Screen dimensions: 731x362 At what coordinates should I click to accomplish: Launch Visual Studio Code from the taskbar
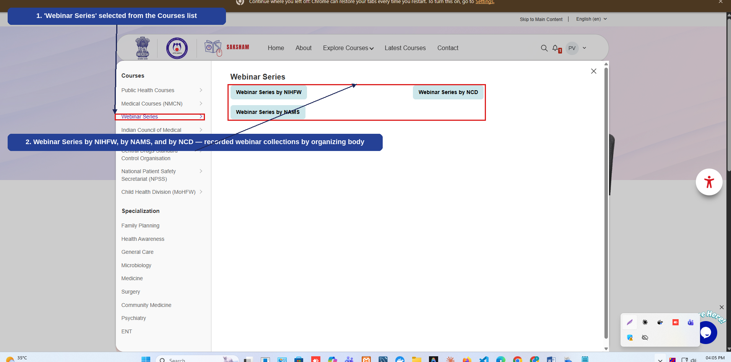pyautogui.click(x=484, y=359)
